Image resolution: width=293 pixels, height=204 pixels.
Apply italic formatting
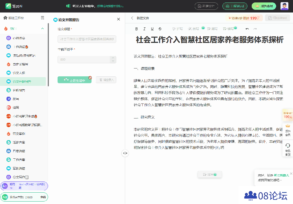click(144, 29)
